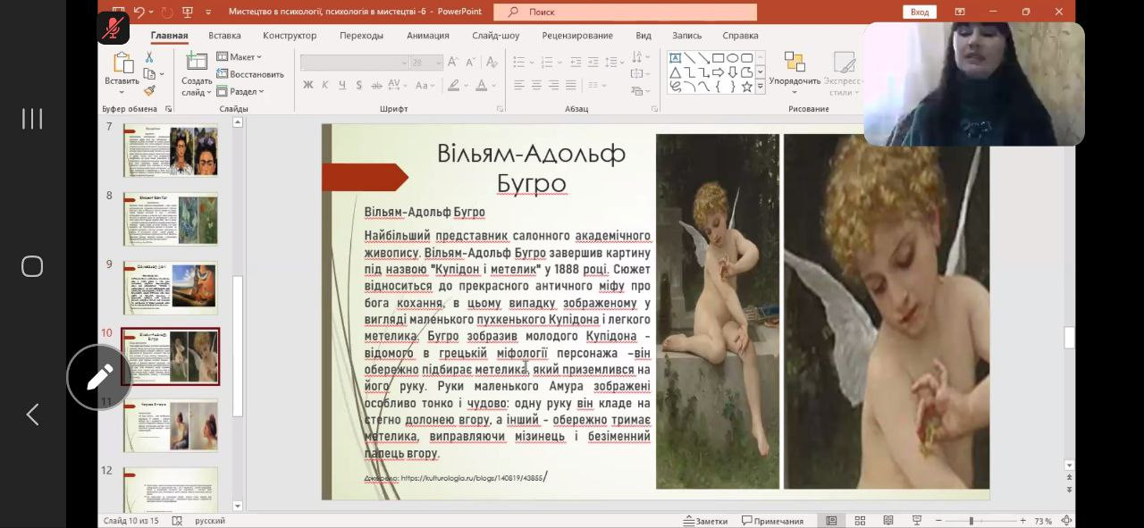This screenshot has width=1144, height=528.
Task: Select the Cut scissors icon
Action: (x=149, y=57)
